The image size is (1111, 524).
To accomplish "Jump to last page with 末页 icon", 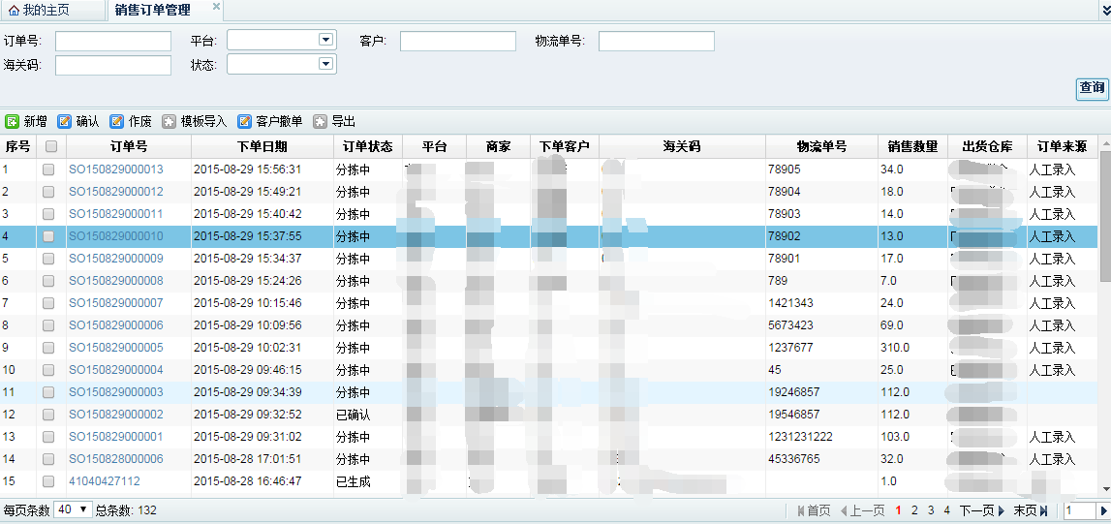I will 1043,510.
